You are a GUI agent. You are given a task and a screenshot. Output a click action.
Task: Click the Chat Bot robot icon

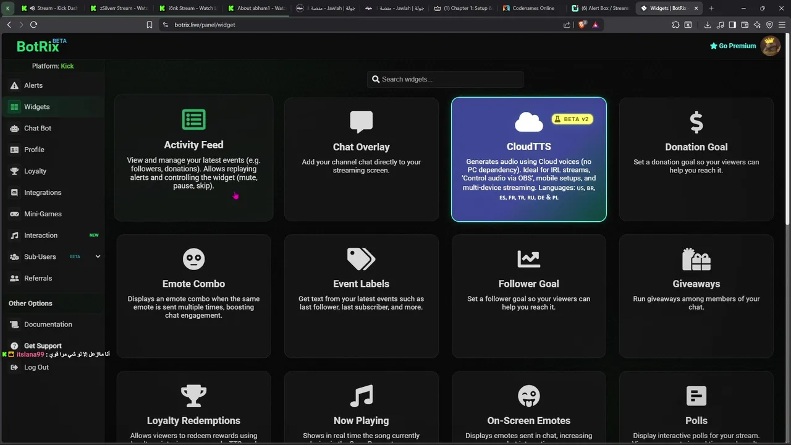[x=14, y=128]
